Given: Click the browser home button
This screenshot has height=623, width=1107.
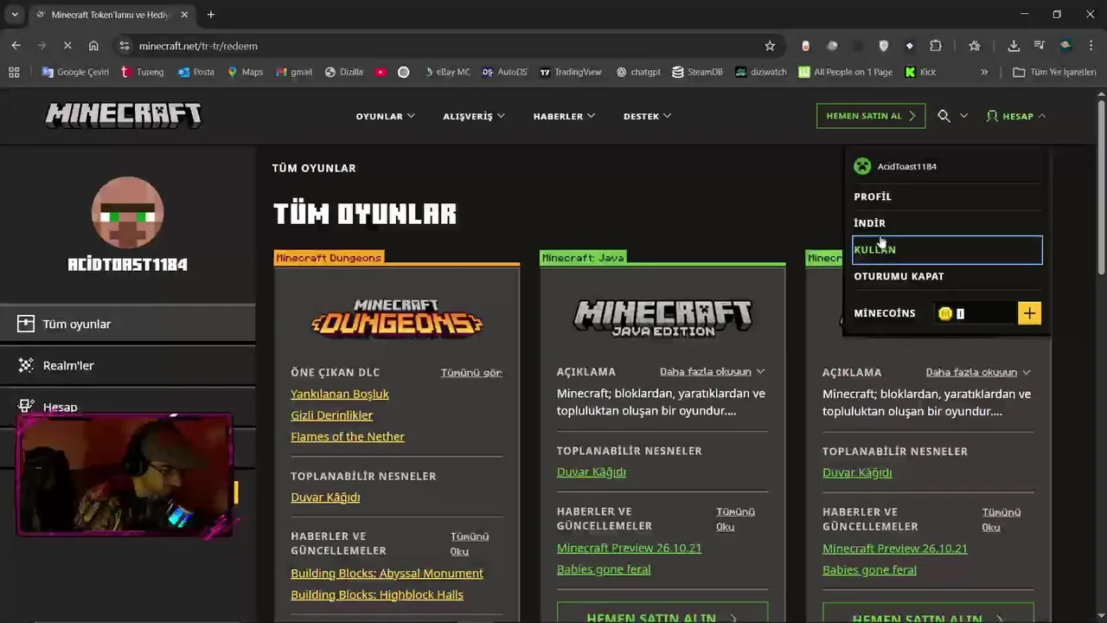Looking at the screenshot, I should pos(93,46).
